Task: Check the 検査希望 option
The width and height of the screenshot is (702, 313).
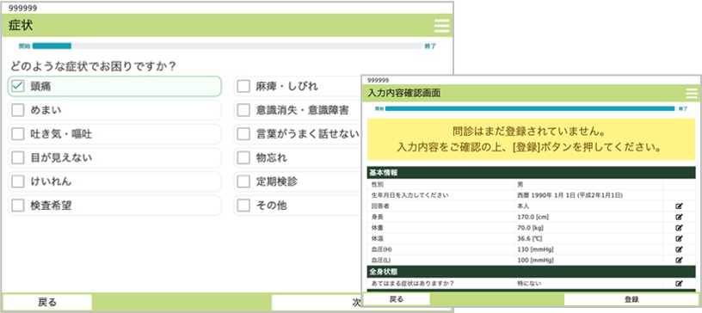Action: click(x=18, y=206)
